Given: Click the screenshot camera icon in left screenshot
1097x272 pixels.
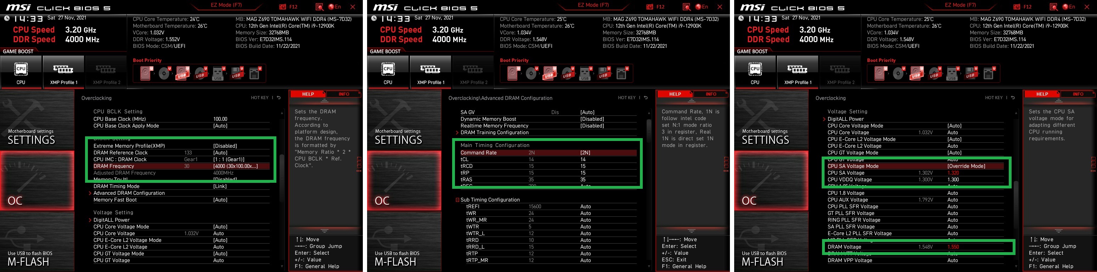Looking at the screenshot, I should 283,7.
